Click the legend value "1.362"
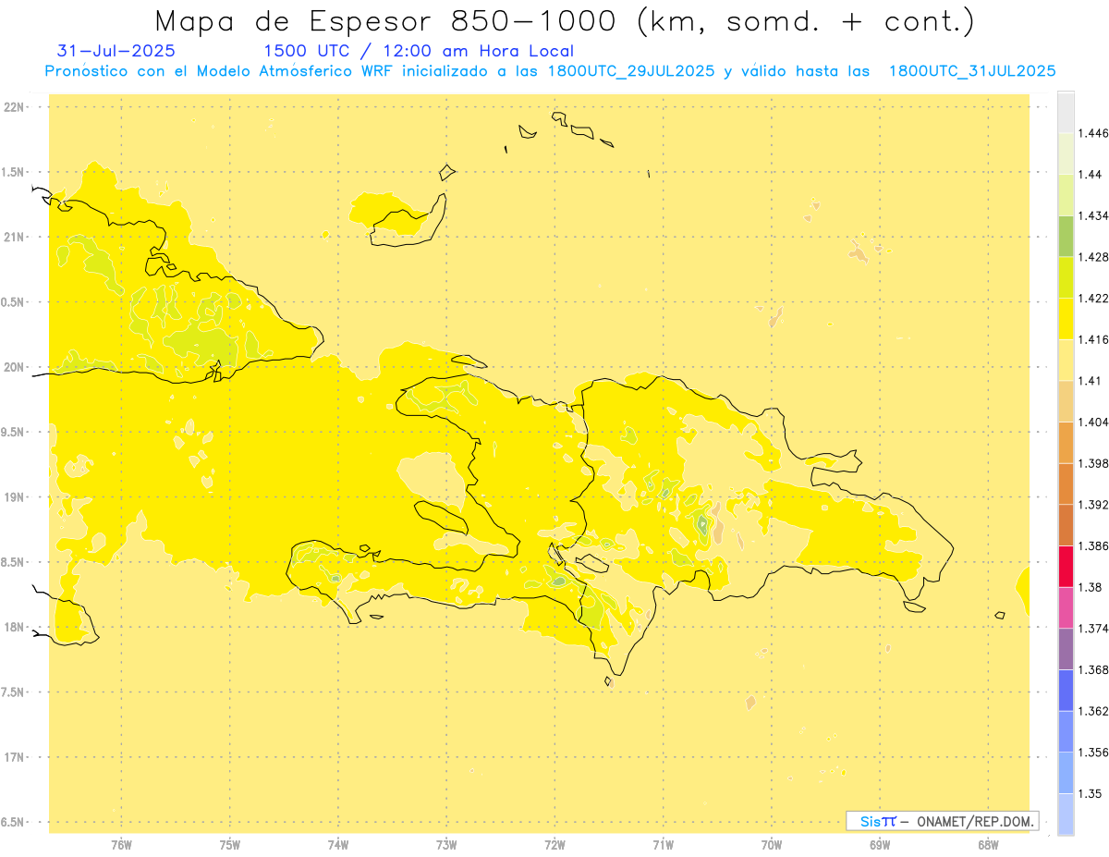The height and width of the screenshot is (857, 1109). tap(1093, 711)
